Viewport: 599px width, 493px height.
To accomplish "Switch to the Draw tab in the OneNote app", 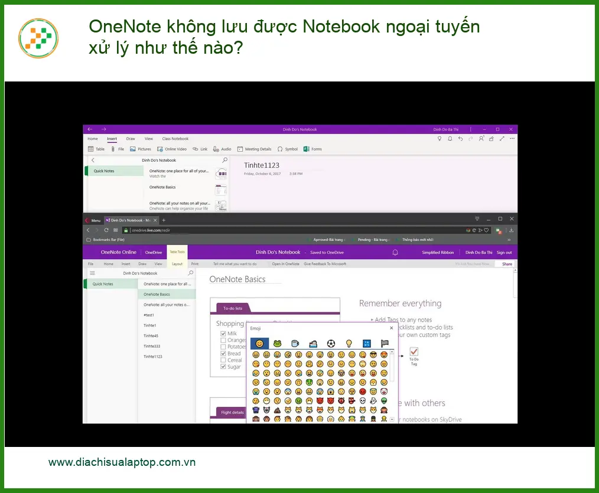I will (x=131, y=139).
